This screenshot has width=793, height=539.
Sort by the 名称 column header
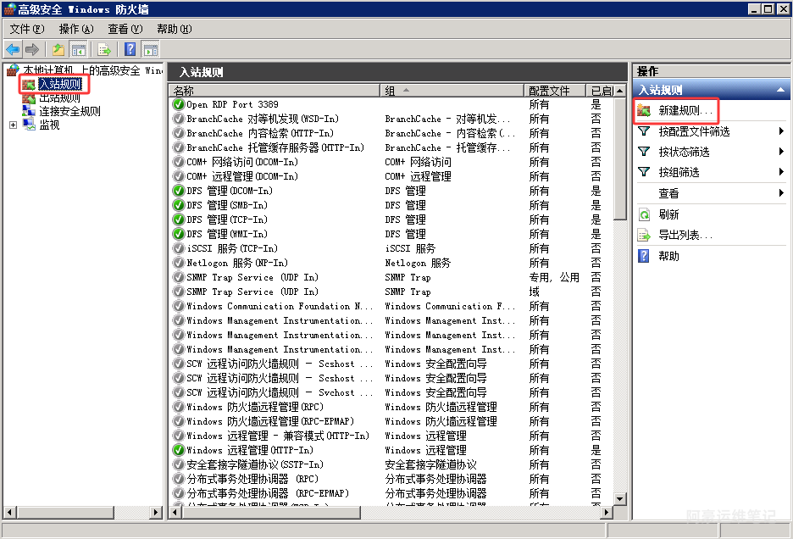274,91
